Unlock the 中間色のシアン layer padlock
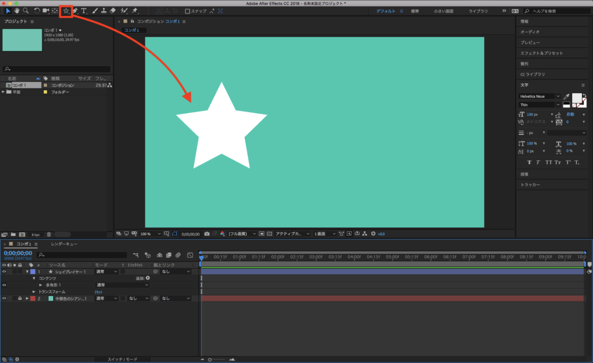593x363 pixels. [20, 298]
